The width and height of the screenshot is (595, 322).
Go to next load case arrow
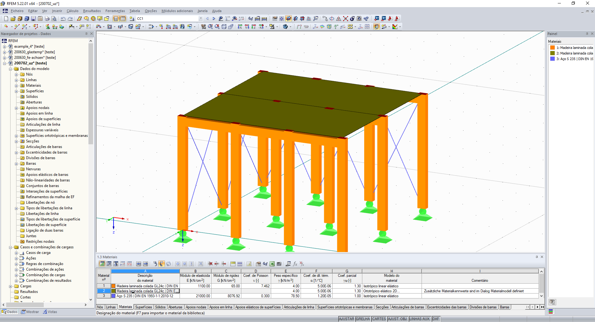[x=214, y=19]
